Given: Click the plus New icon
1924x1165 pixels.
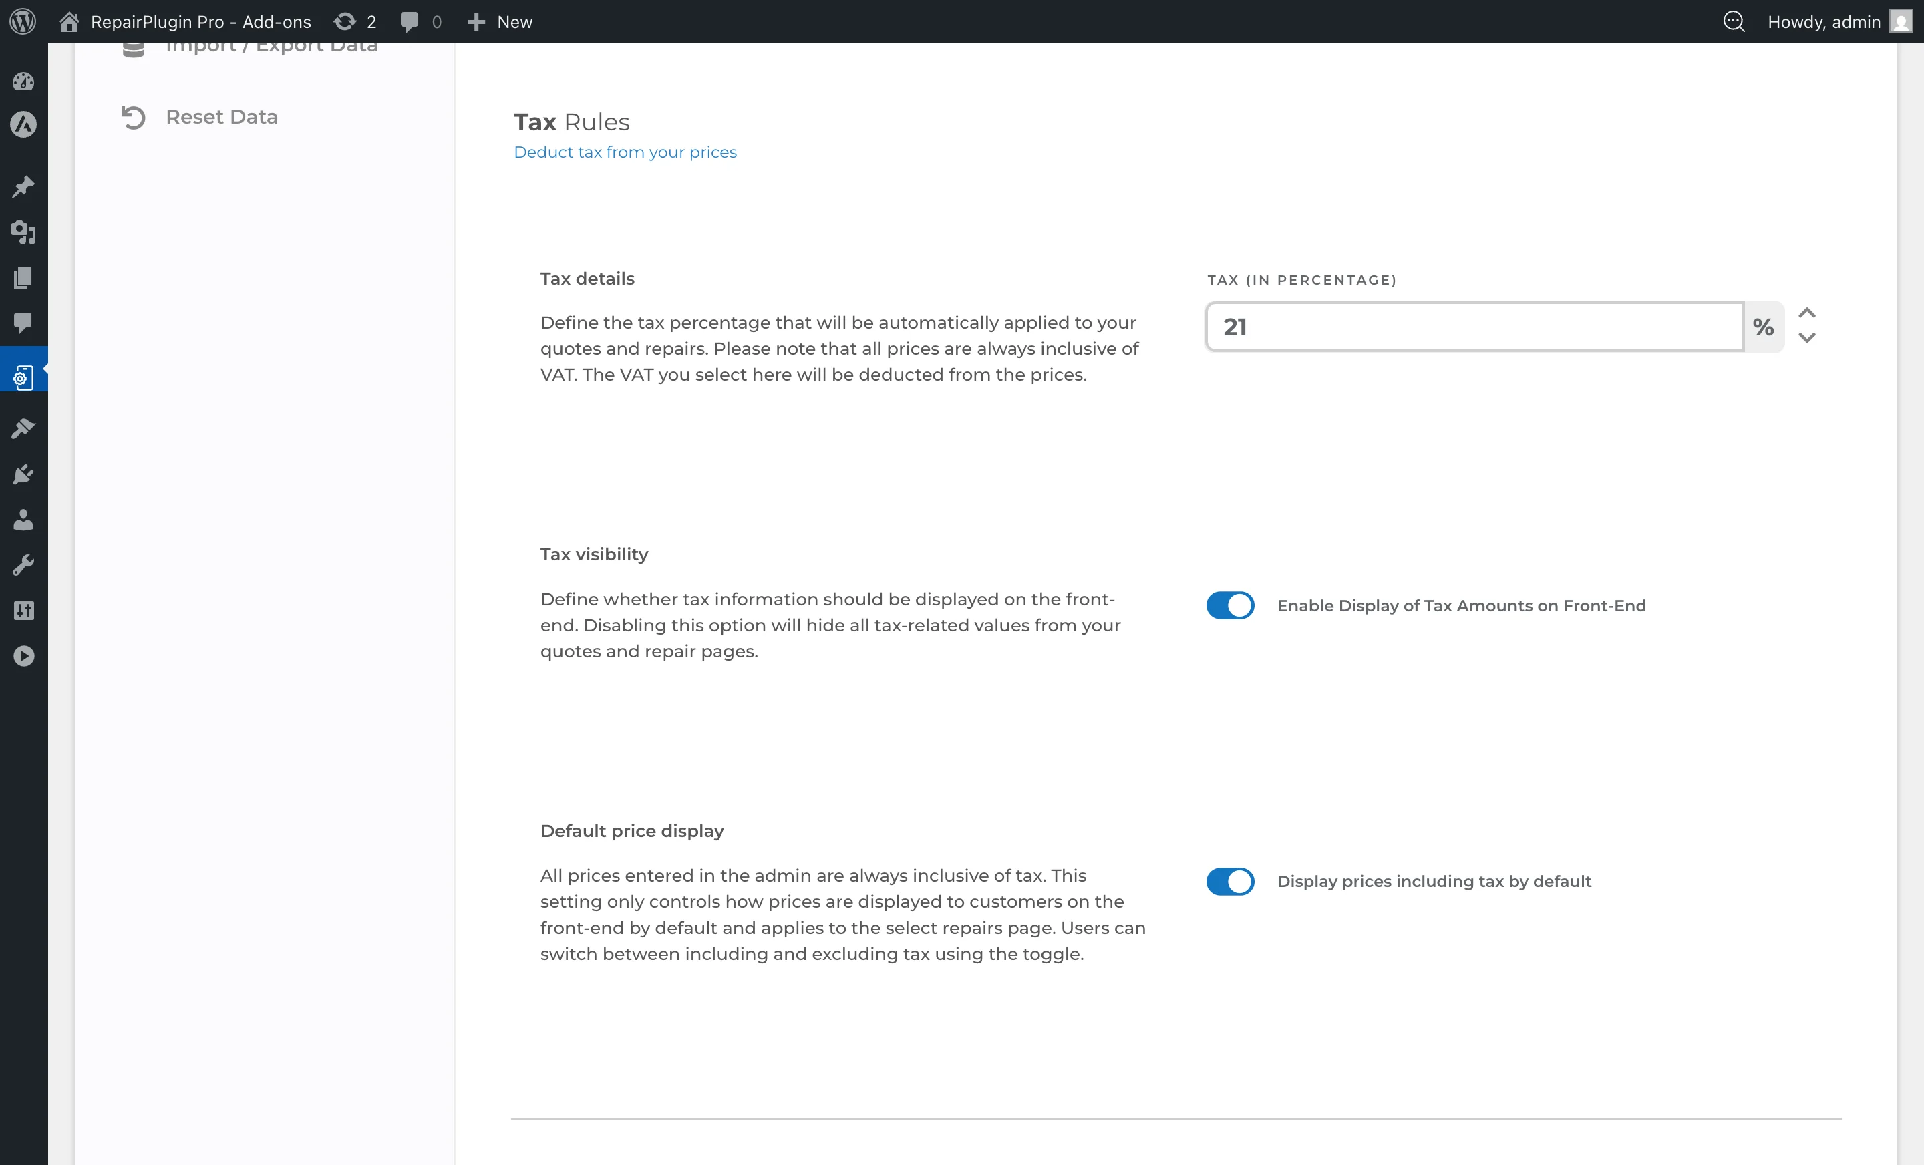Looking at the screenshot, I should [476, 22].
